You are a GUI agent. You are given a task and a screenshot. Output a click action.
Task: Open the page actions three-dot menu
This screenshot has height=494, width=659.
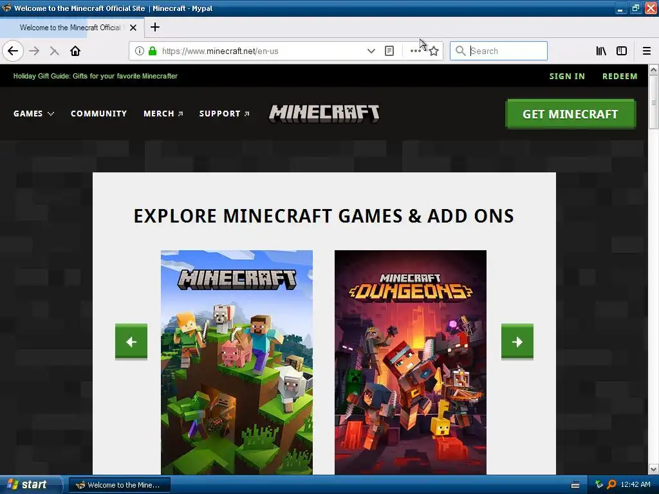(415, 51)
